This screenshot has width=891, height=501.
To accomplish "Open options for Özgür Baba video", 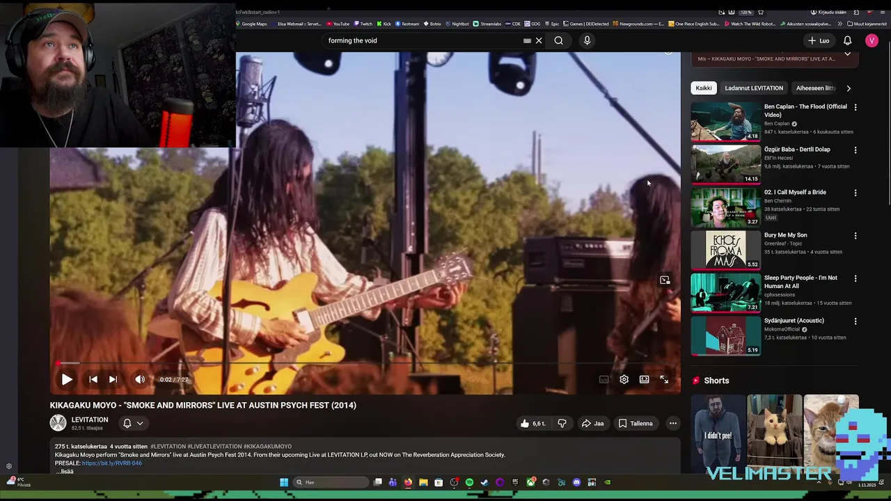I will 855,150.
